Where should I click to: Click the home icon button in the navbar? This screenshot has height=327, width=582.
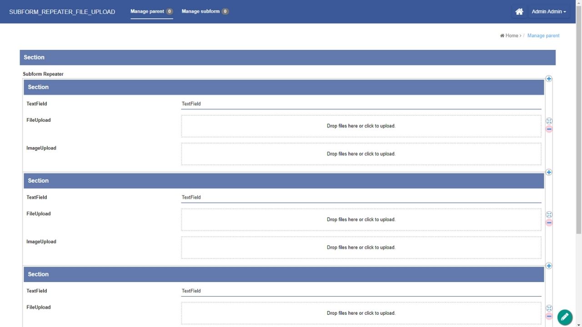(519, 12)
